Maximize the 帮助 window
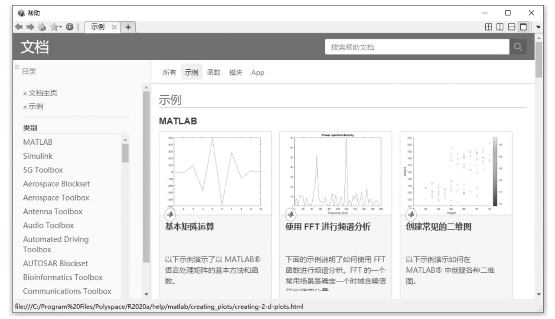This screenshot has width=555, height=319. click(508, 13)
